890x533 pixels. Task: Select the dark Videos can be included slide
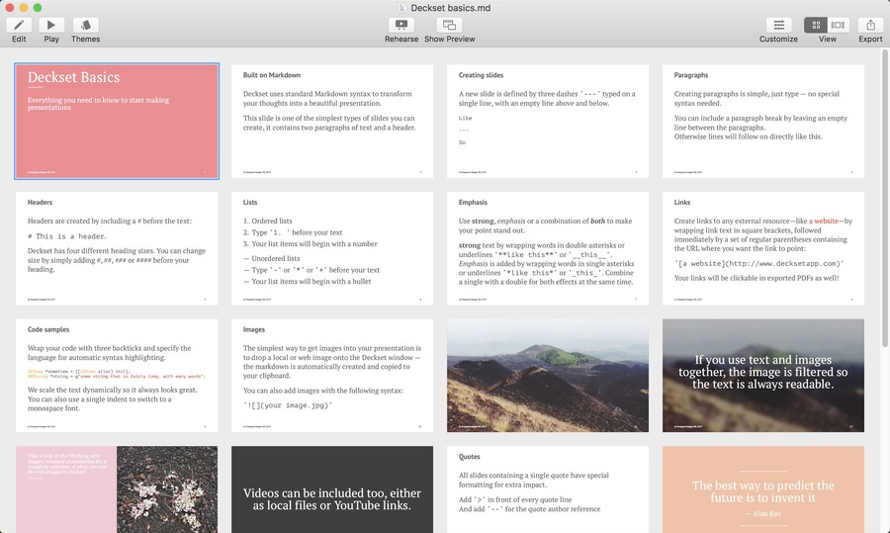click(332, 489)
